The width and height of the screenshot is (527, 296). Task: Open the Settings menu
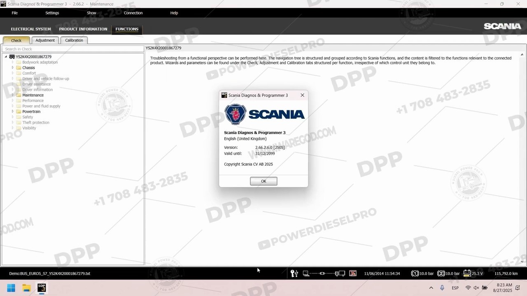52,13
